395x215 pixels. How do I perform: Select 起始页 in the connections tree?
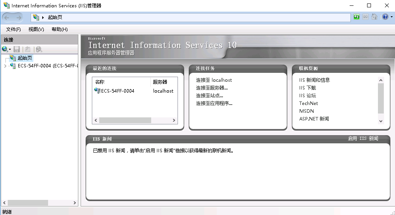click(x=25, y=58)
